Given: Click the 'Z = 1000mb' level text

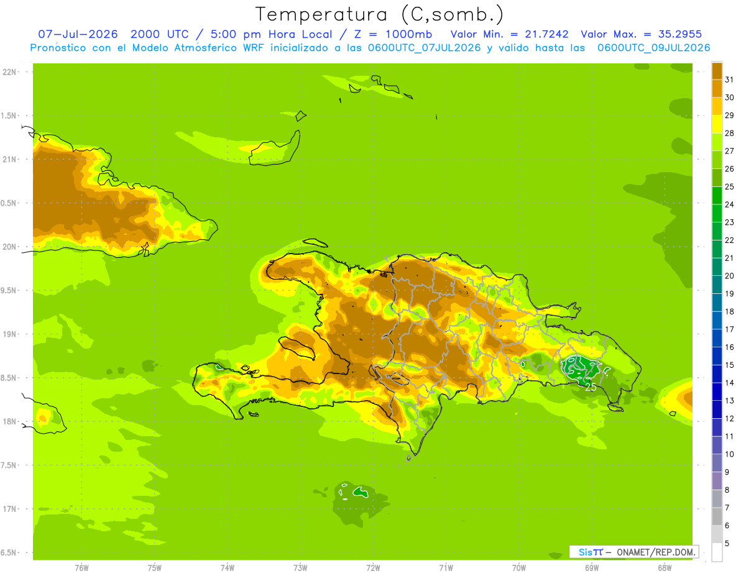Looking at the screenshot, I should tap(392, 34).
